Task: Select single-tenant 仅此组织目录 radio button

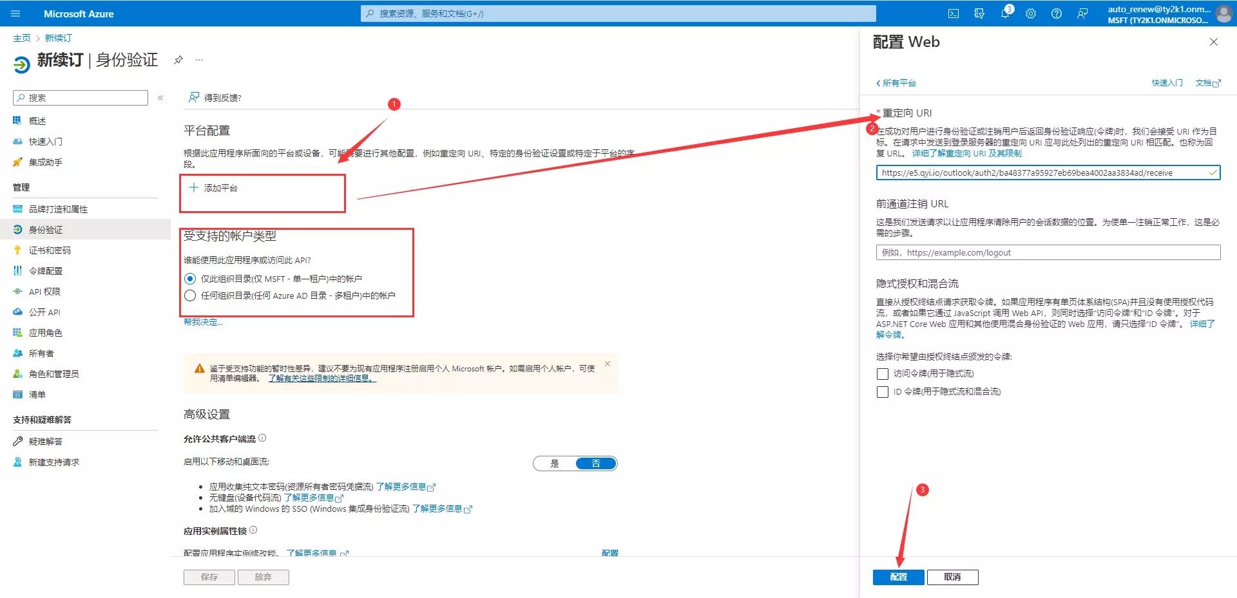Action: 190,279
